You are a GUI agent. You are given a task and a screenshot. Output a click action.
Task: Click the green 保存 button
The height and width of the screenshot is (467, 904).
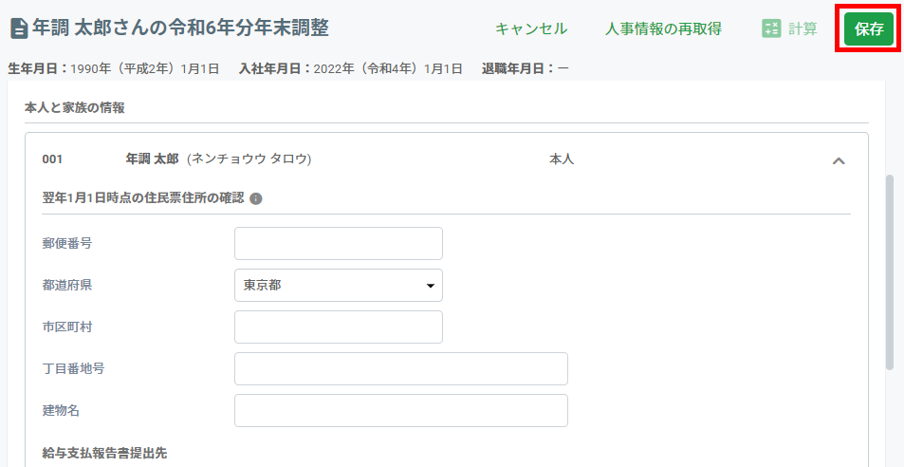(869, 28)
